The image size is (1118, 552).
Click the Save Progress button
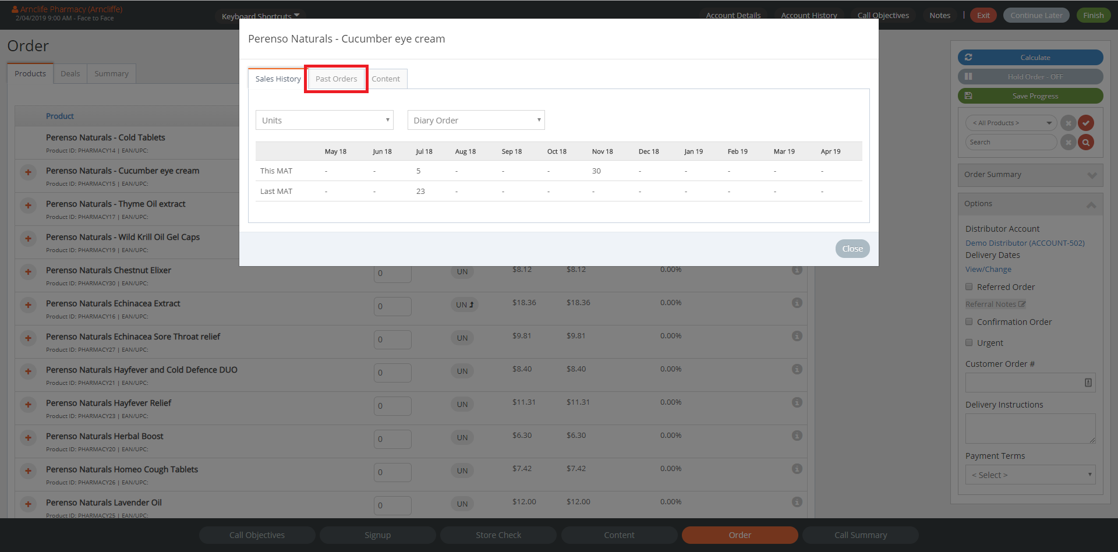[x=1030, y=95]
